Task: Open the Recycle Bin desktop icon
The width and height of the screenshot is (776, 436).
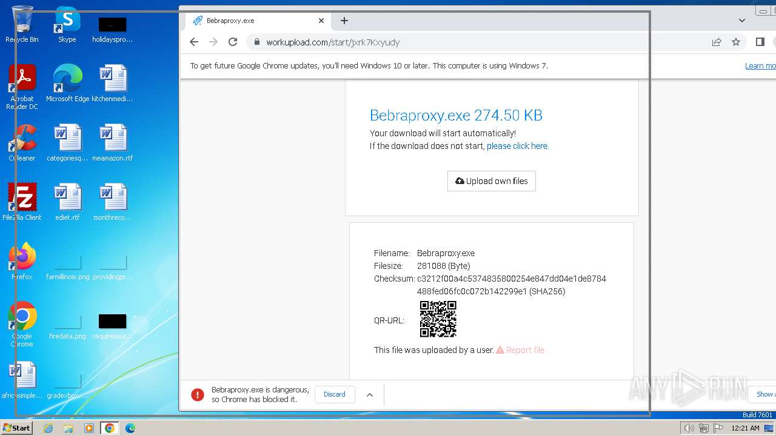Action: (x=22, y=24)
